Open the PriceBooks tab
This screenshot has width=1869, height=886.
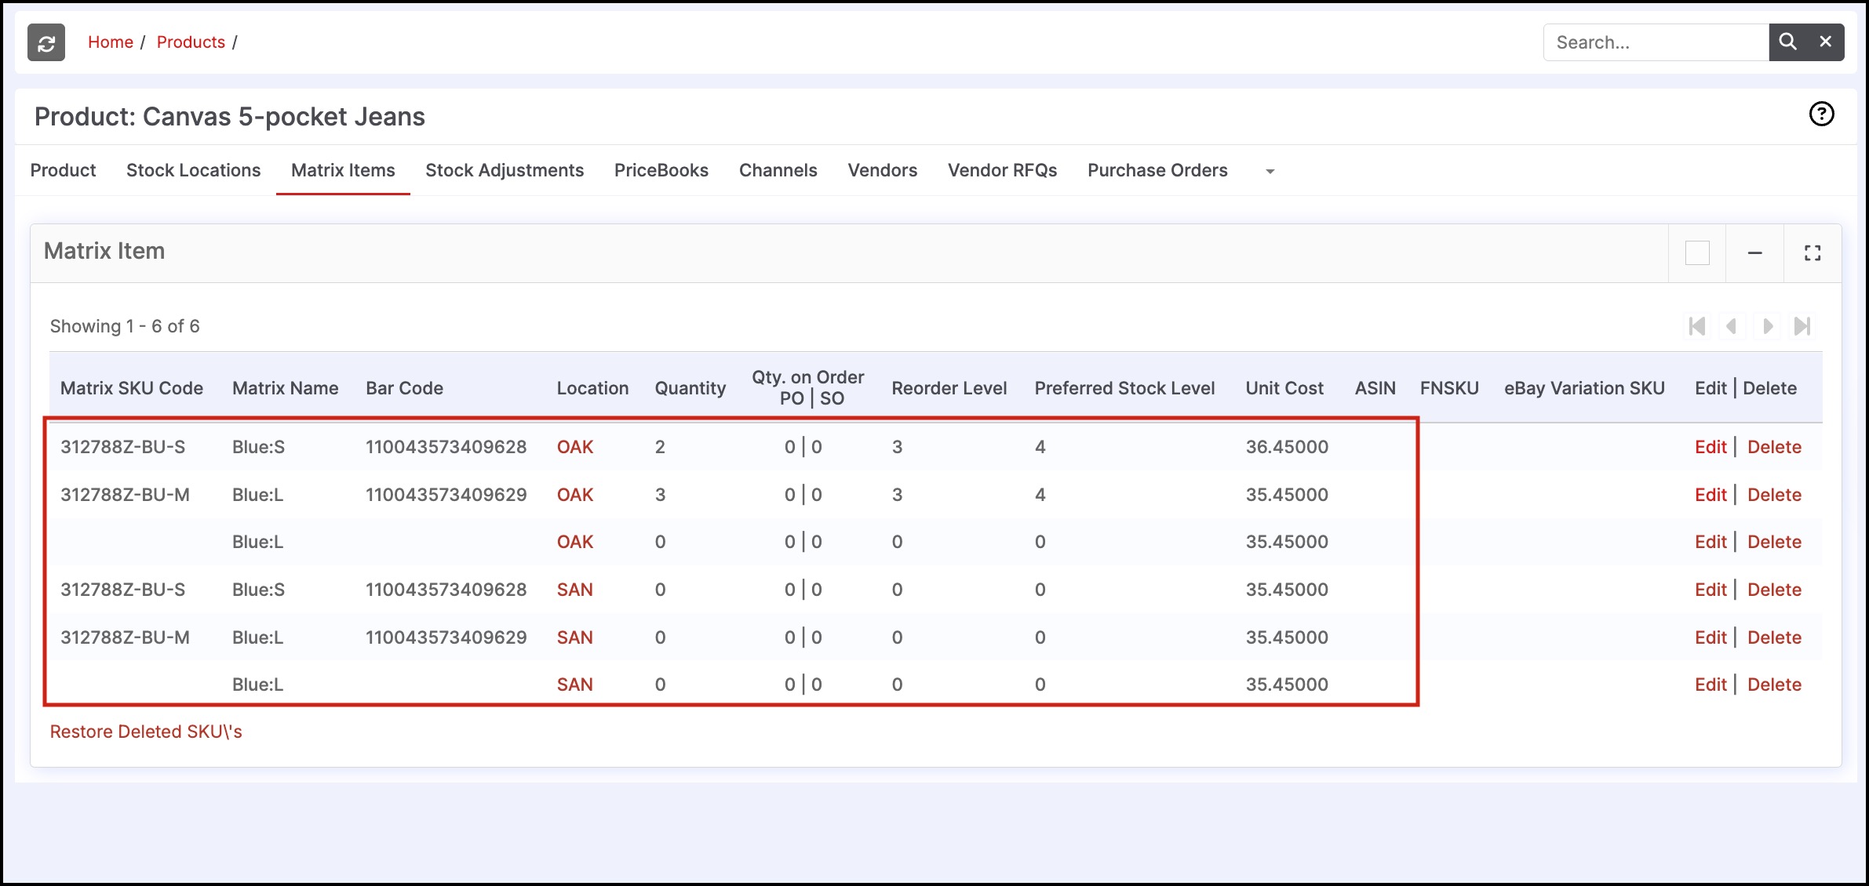point(661,170)
